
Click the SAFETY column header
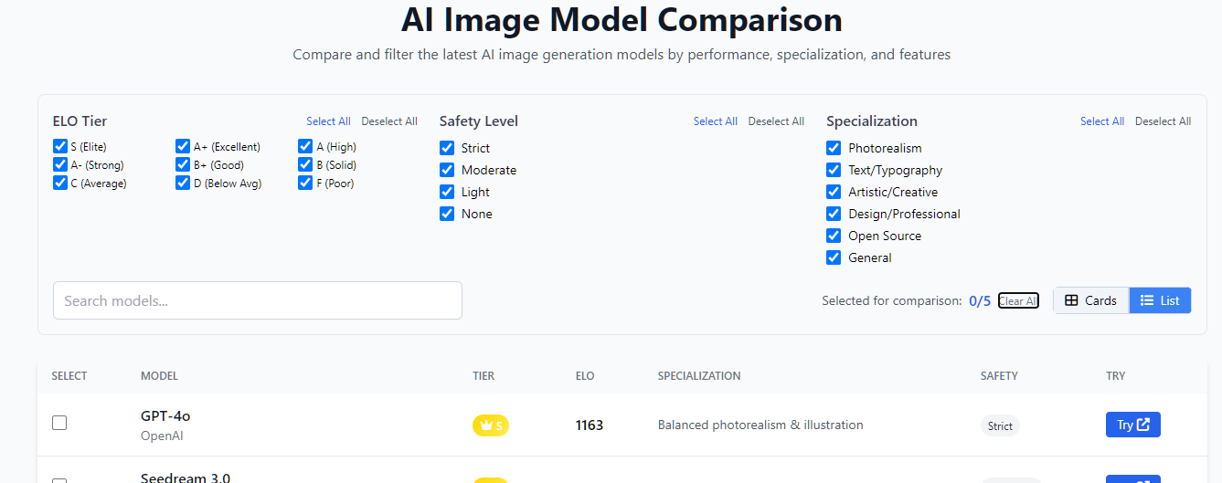(x=999, y=376)
